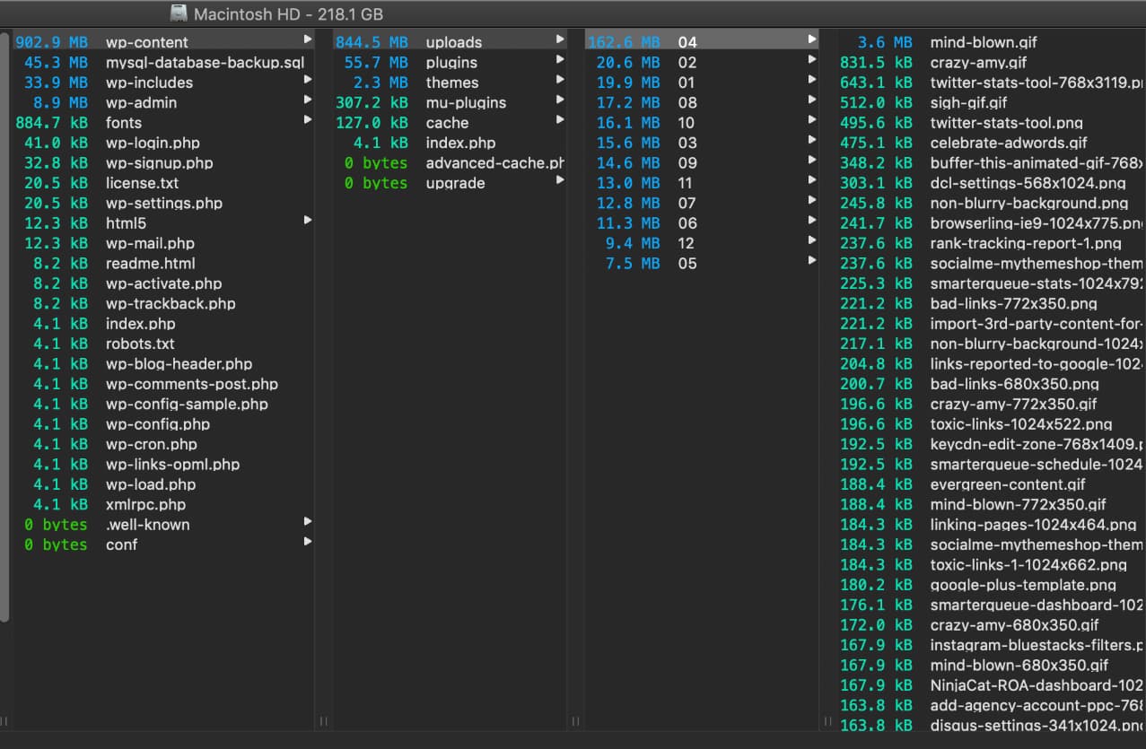This screenshot has width=1146, height=749.
Task: Select folder 12 in uploads column
Action: [687, 243]
